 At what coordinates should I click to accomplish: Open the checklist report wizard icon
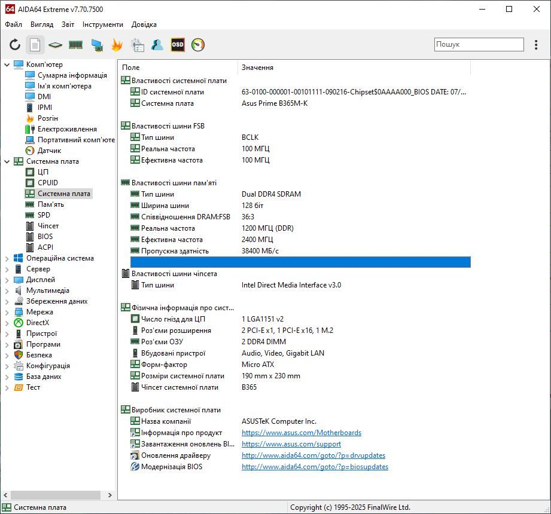click(x=137, y=45)
